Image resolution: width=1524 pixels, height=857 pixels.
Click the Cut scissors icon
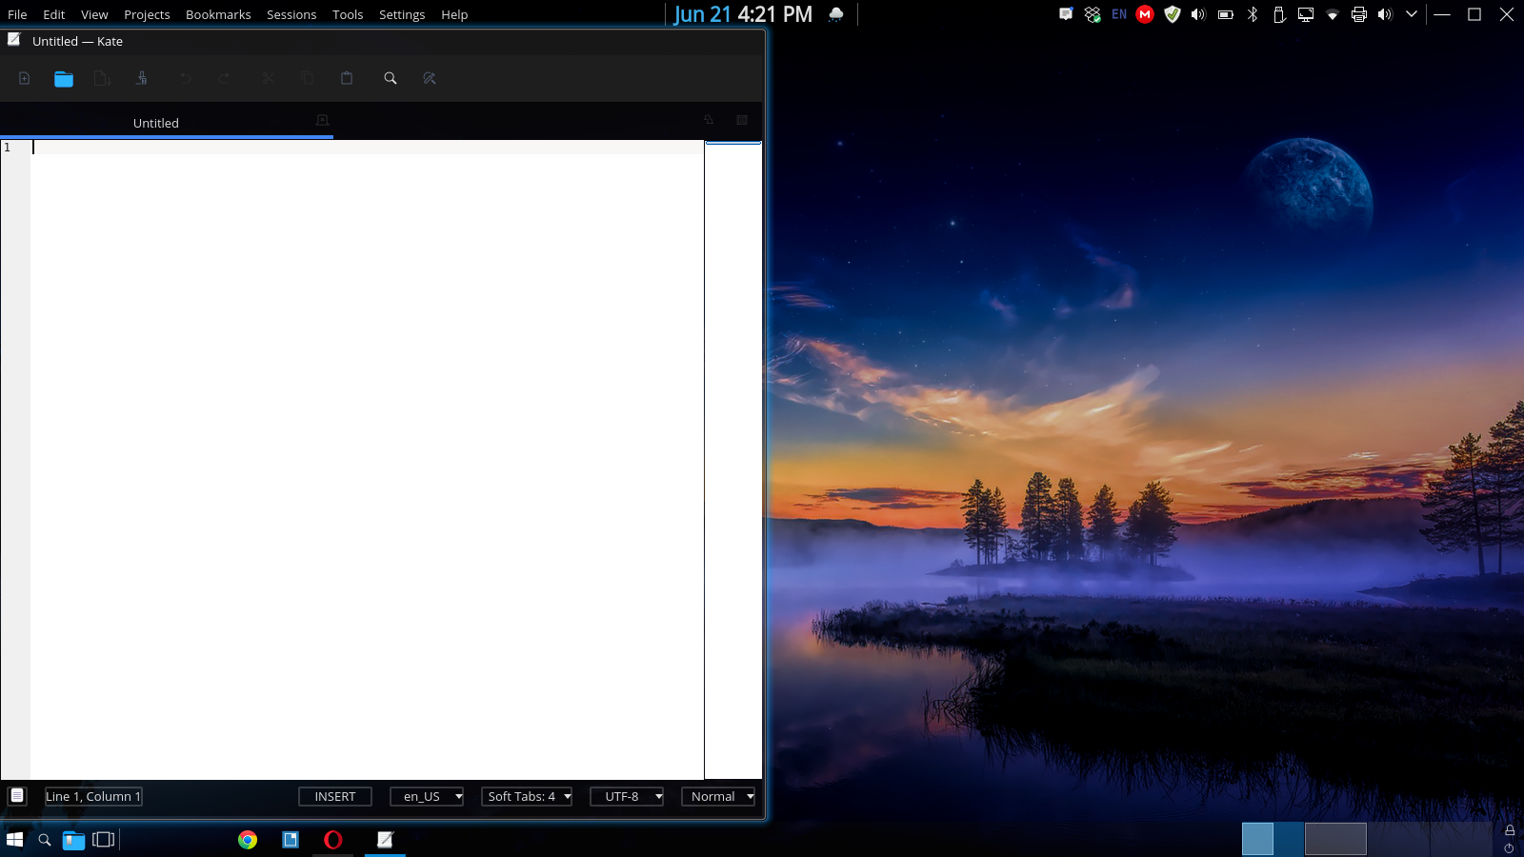[x=268, y=78]
